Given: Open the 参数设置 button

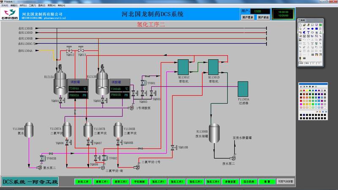Looking at the screenshot, I should pyautogui.click(x=230, y=182).
